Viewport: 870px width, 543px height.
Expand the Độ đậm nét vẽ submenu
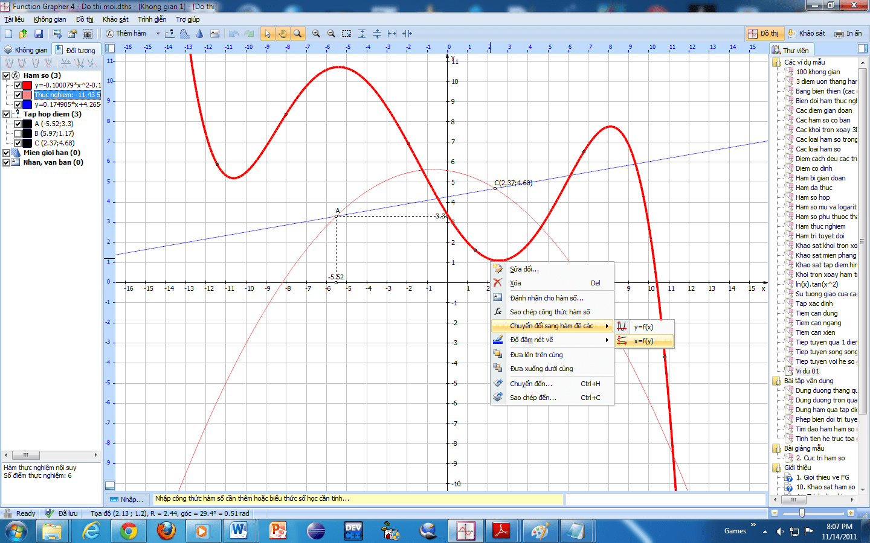click(x=552, y=340)
